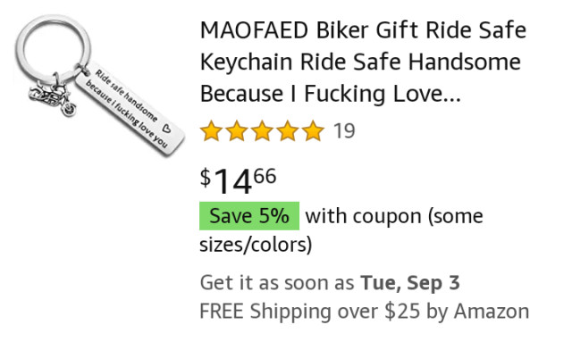The height and width of the screenshot is (350, 572).
Task: Click the third rating star
Action: click(x=262, y=131)
